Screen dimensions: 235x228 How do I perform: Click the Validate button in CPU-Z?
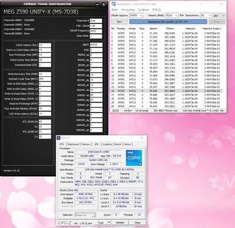coord(120,223)
